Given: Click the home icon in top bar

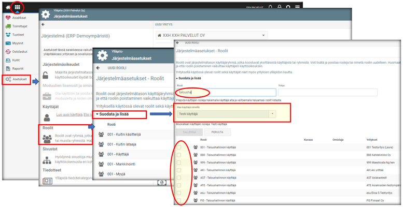Looking at the screenshot, I should 7,7.
